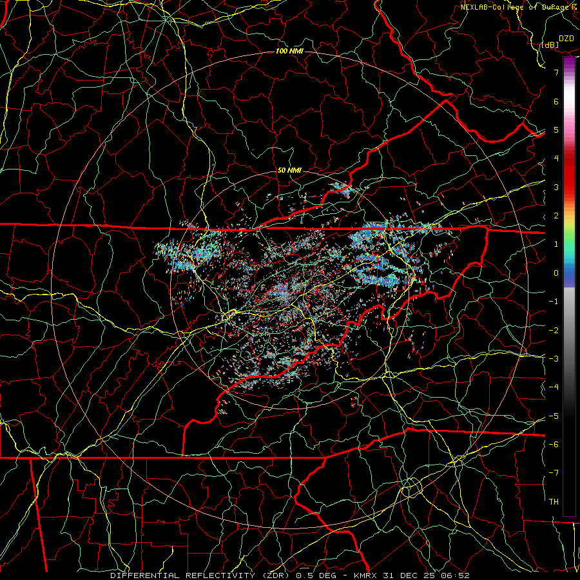The height and width of the screenshot is (580, 580).
Task: Select the -1 value on color scale
Action: (x=554, y=302)
